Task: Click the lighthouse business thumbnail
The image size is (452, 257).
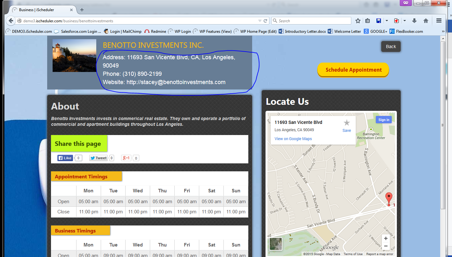Action: click(74, 55)
